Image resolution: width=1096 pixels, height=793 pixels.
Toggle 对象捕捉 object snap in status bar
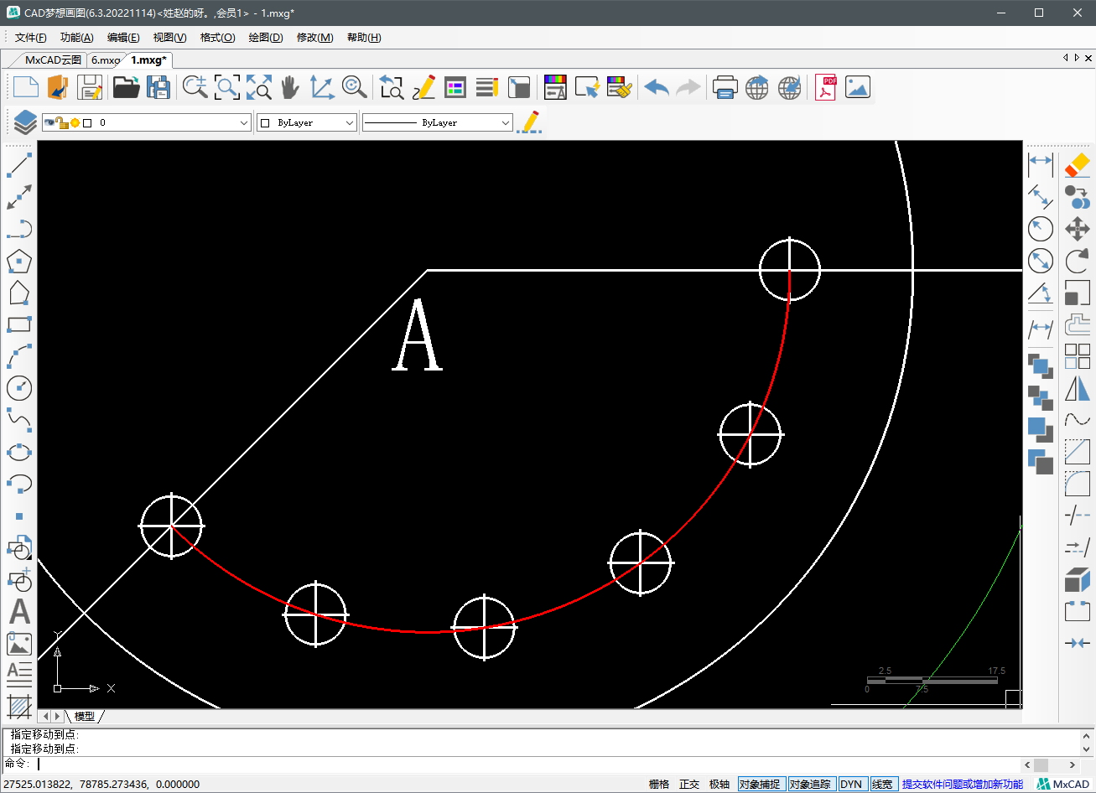click(761, 785)
